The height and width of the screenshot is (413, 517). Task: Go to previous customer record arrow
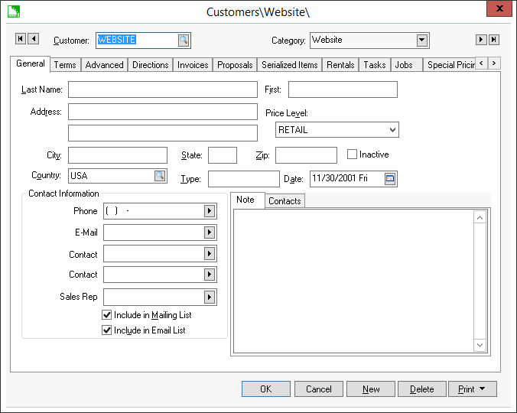(33, 39)
